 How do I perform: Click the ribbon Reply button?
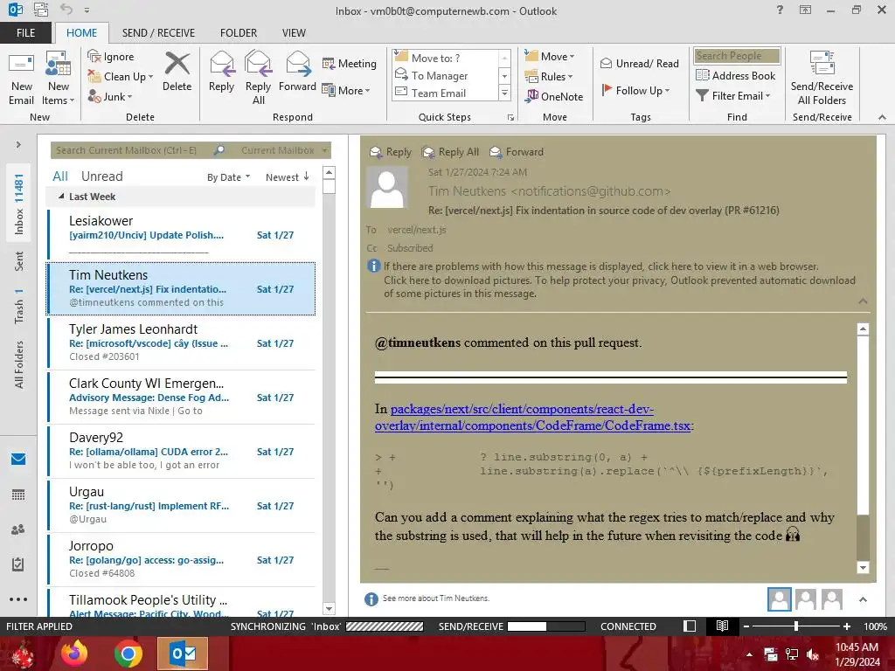(x=221, y=72)
